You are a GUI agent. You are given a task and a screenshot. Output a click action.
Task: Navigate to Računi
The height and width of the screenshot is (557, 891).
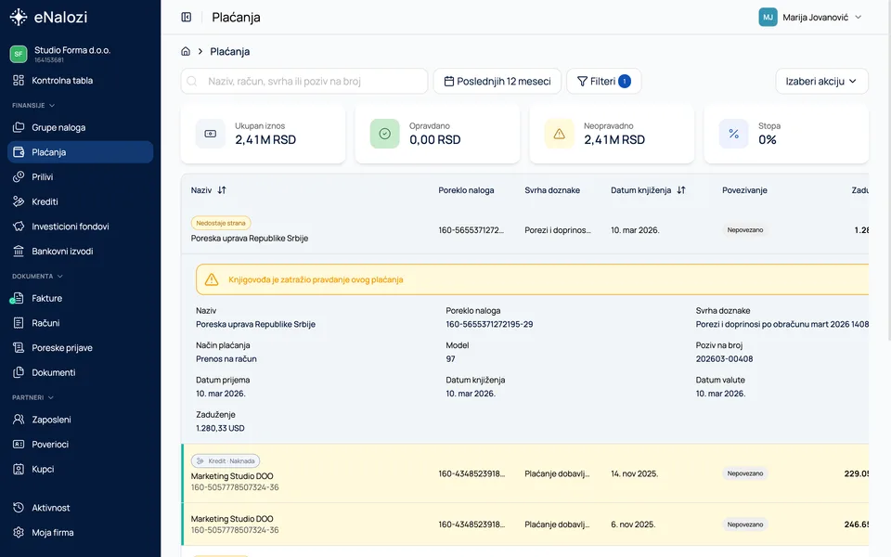pos(80,323)
